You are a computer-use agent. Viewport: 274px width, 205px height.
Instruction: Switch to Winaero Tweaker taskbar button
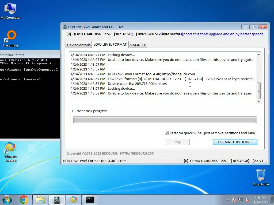pyautogui.click(x=73, y=200)
